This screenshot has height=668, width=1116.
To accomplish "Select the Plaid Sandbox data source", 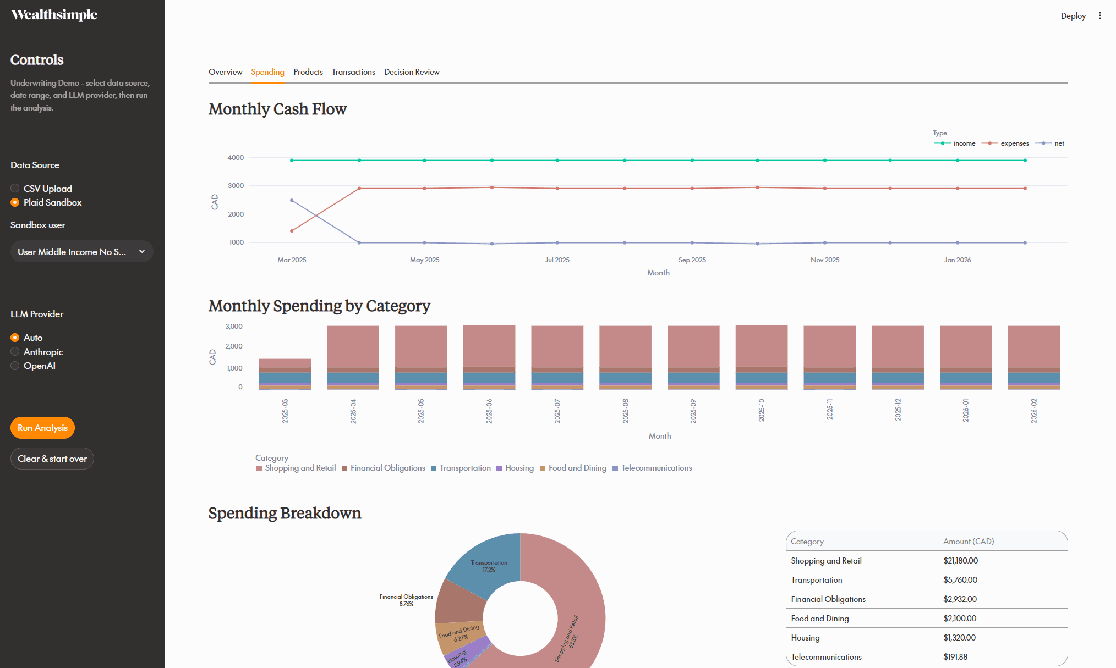I will [x=46, y=202].
